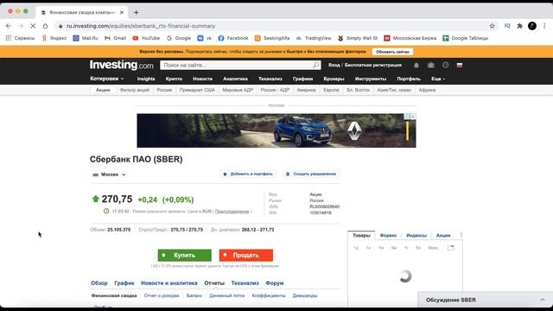Open the Теханализ menu item in navbar
The height and width of the screenshot is (311, 553).
click(270, 79)
